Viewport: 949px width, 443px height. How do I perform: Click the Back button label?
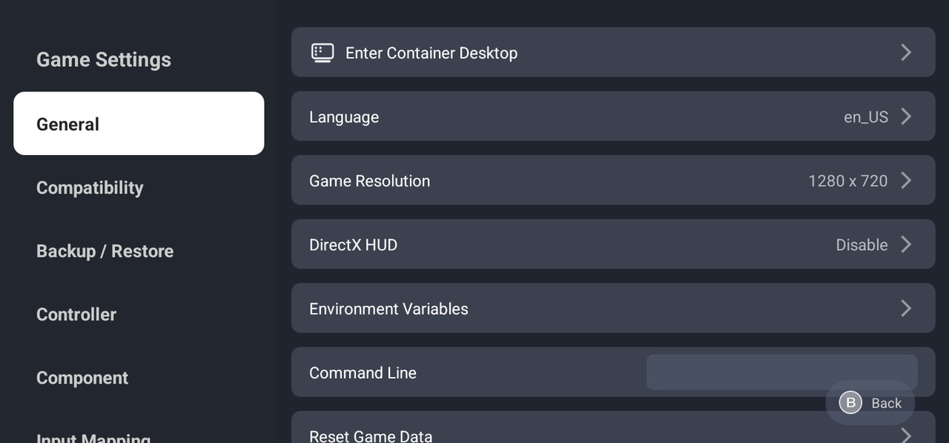coord(886,403)
